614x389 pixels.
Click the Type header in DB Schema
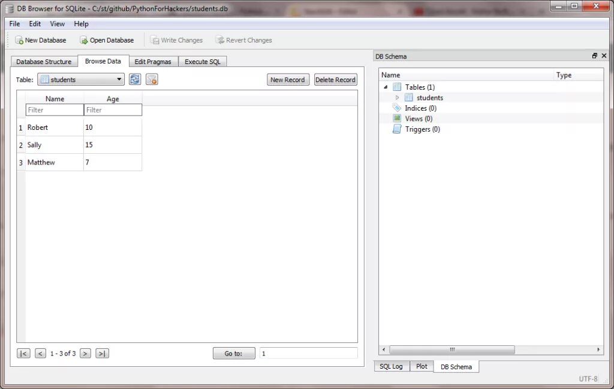click(x=579, y=75)
